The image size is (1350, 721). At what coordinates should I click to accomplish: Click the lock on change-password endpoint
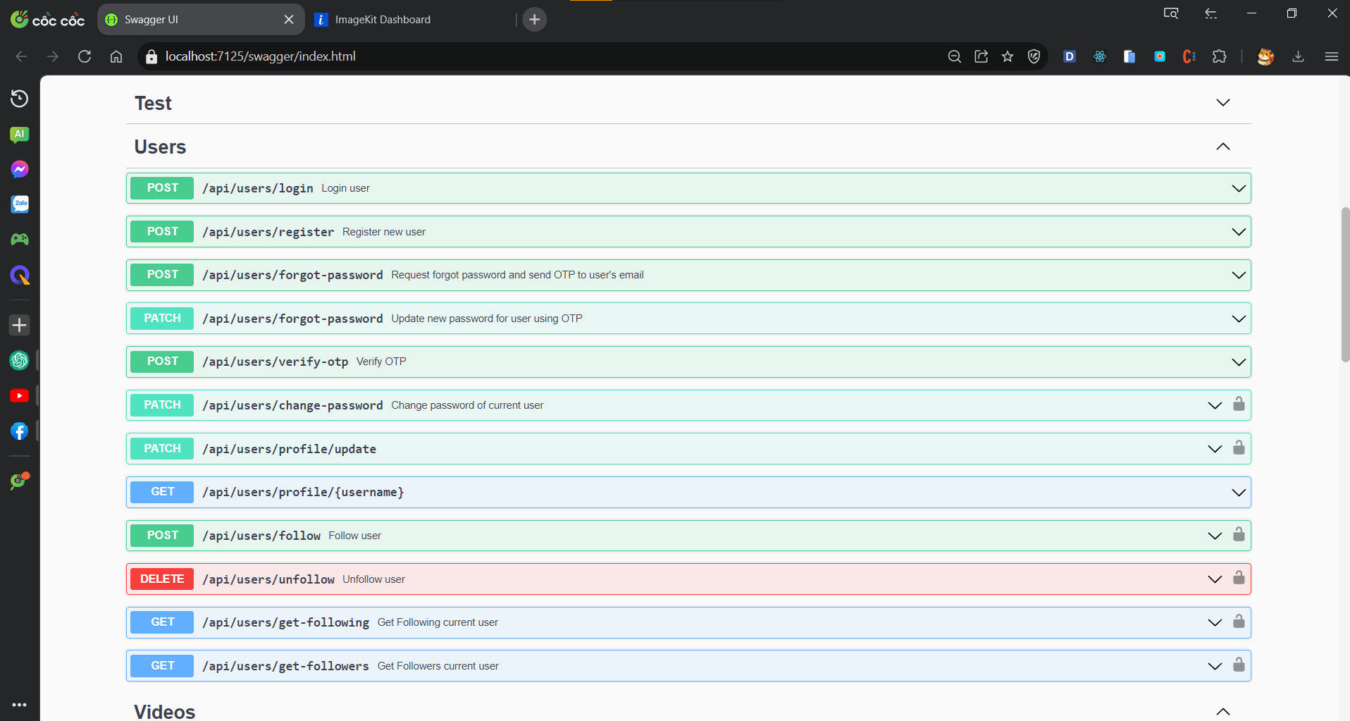[x=1239, y=405]
